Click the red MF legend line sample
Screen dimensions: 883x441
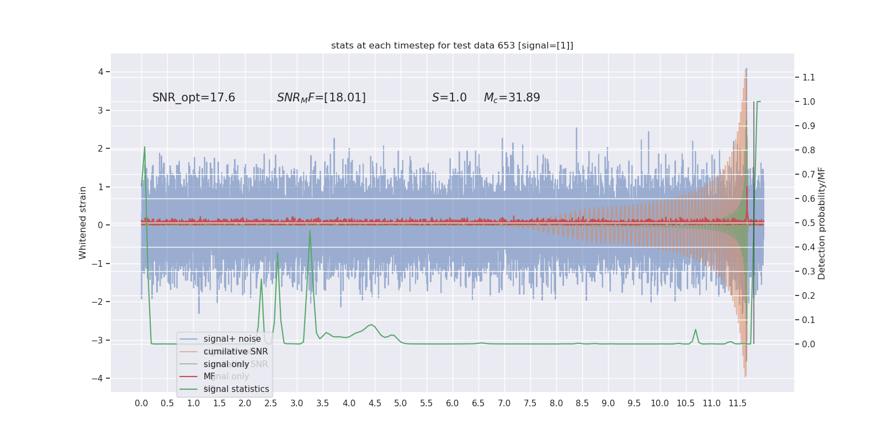[x=189, y=377]
